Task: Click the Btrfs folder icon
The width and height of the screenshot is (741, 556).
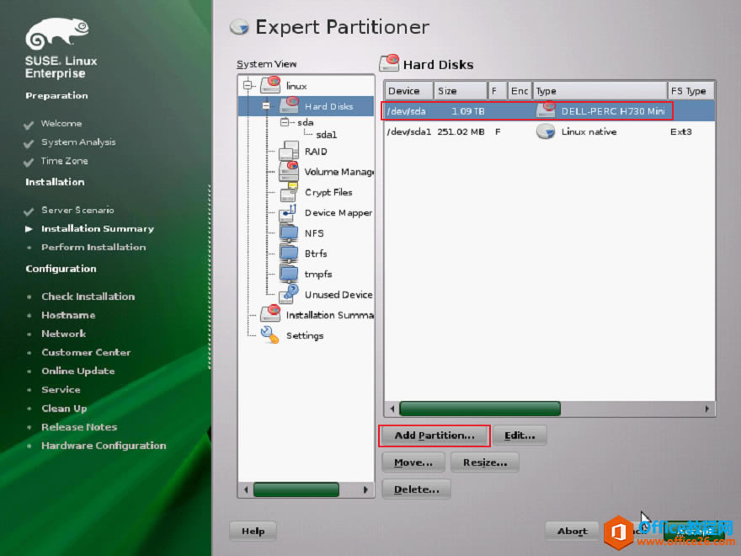Action: coord(289,254)
